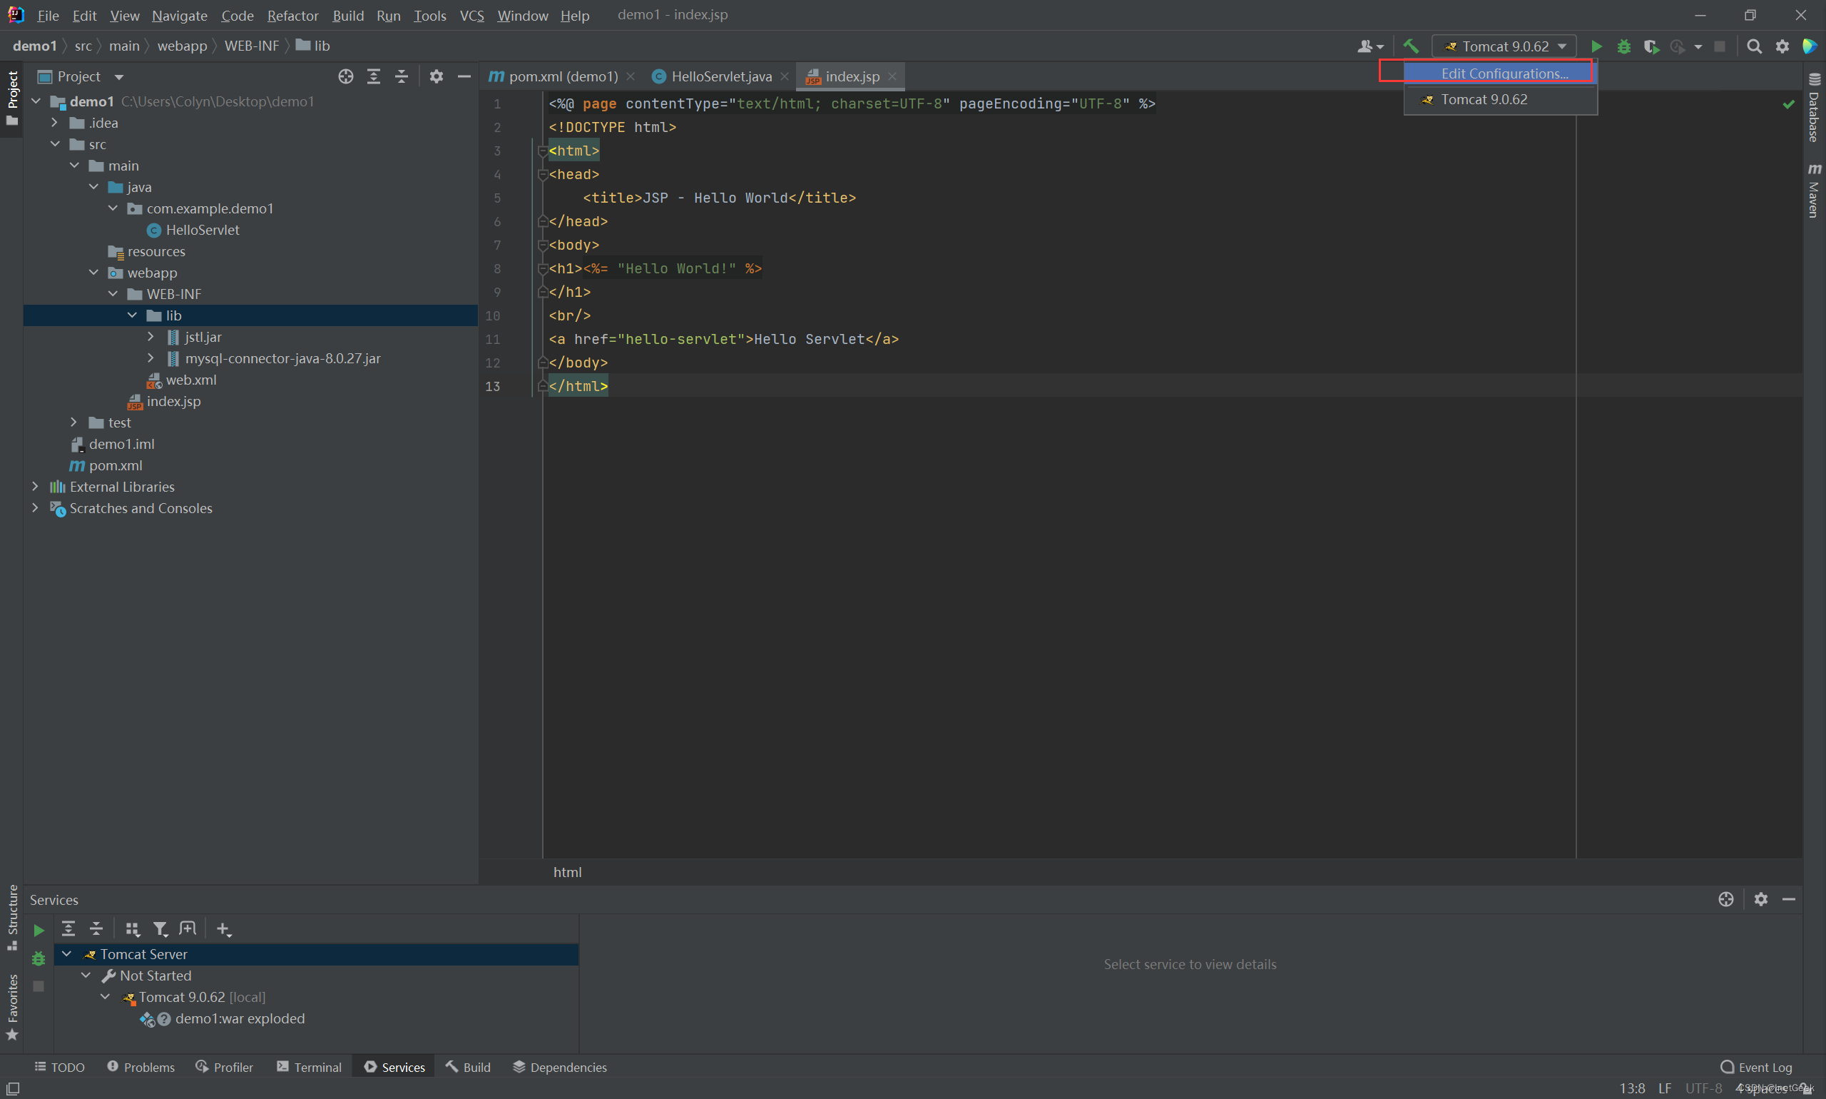1826x1099 pixels.
Task: Open Search Everywhere magnifier icon
Action: (x=1753, y=46)
